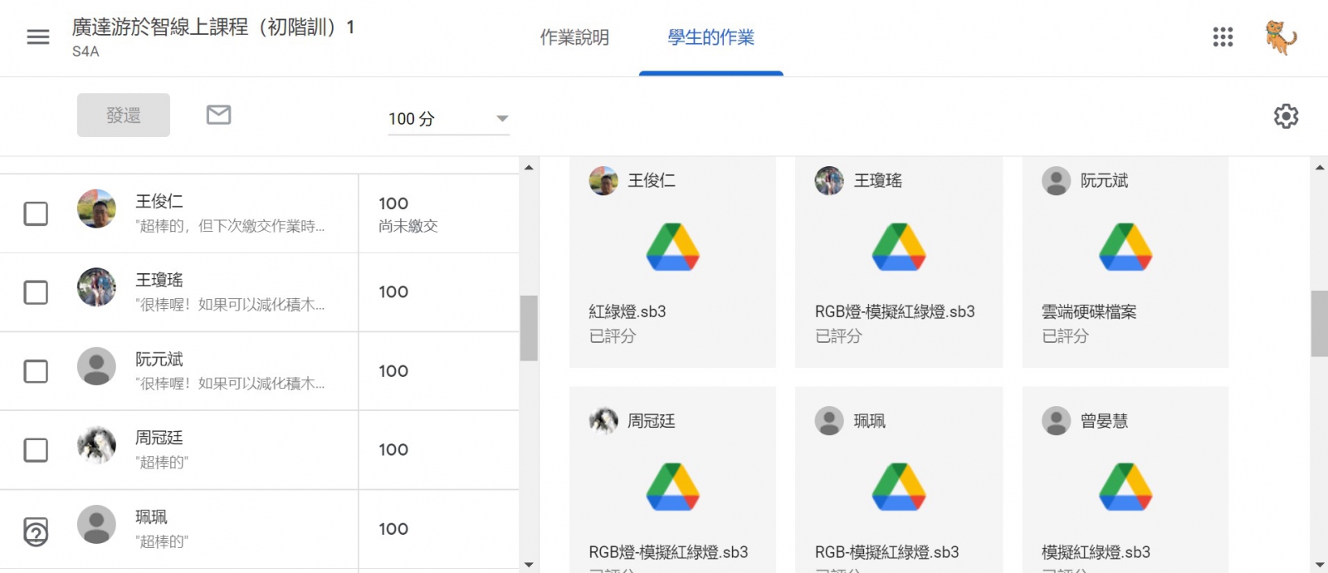Open 周冠廷's file RGB燈-模擬紅綠燈.sb3

coord(668,552)
